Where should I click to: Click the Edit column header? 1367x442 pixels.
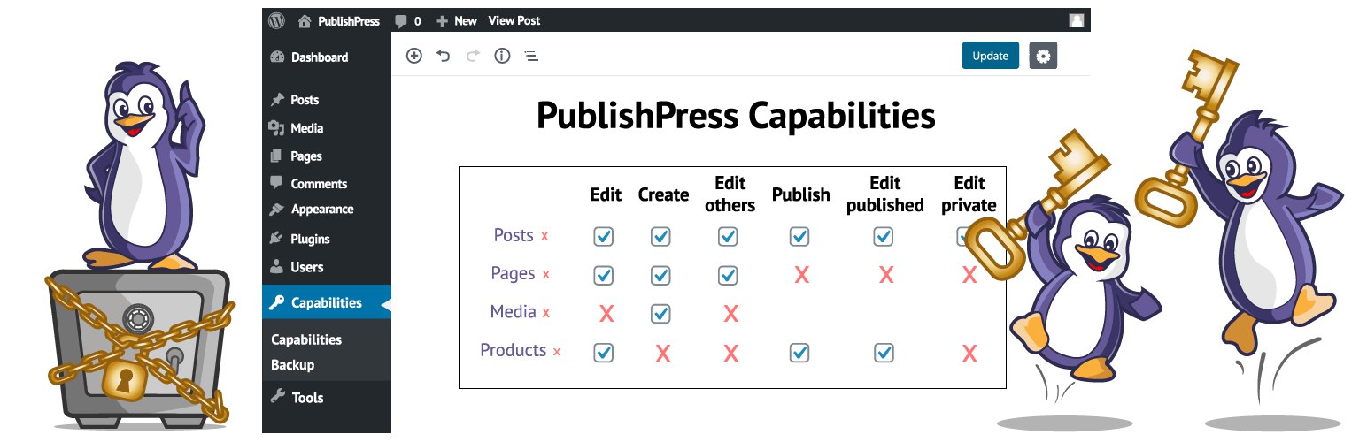click(606, 194)
